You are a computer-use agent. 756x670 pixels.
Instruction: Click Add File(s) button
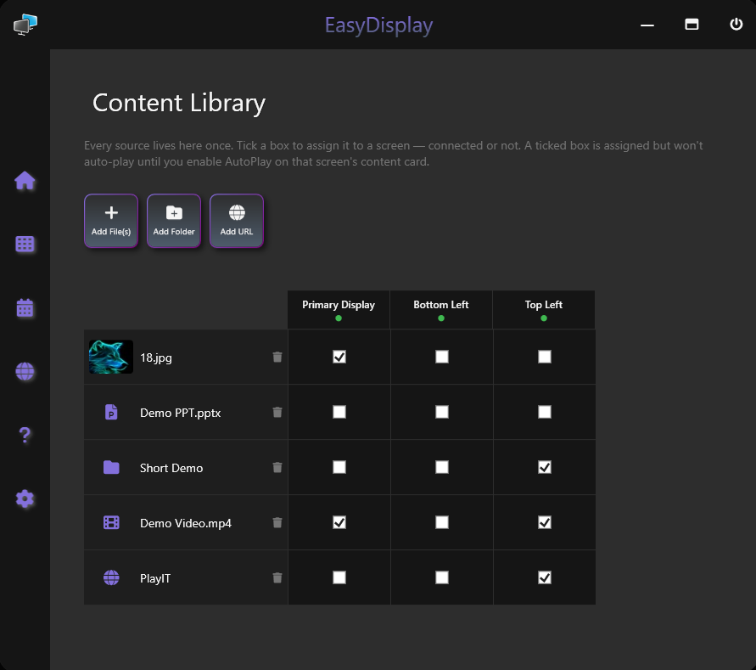111,221
